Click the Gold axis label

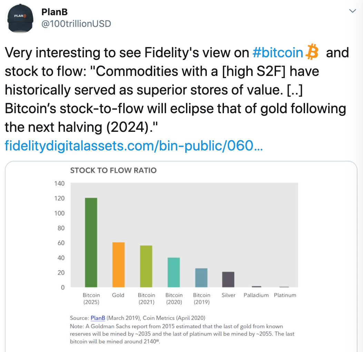[118, 295]
